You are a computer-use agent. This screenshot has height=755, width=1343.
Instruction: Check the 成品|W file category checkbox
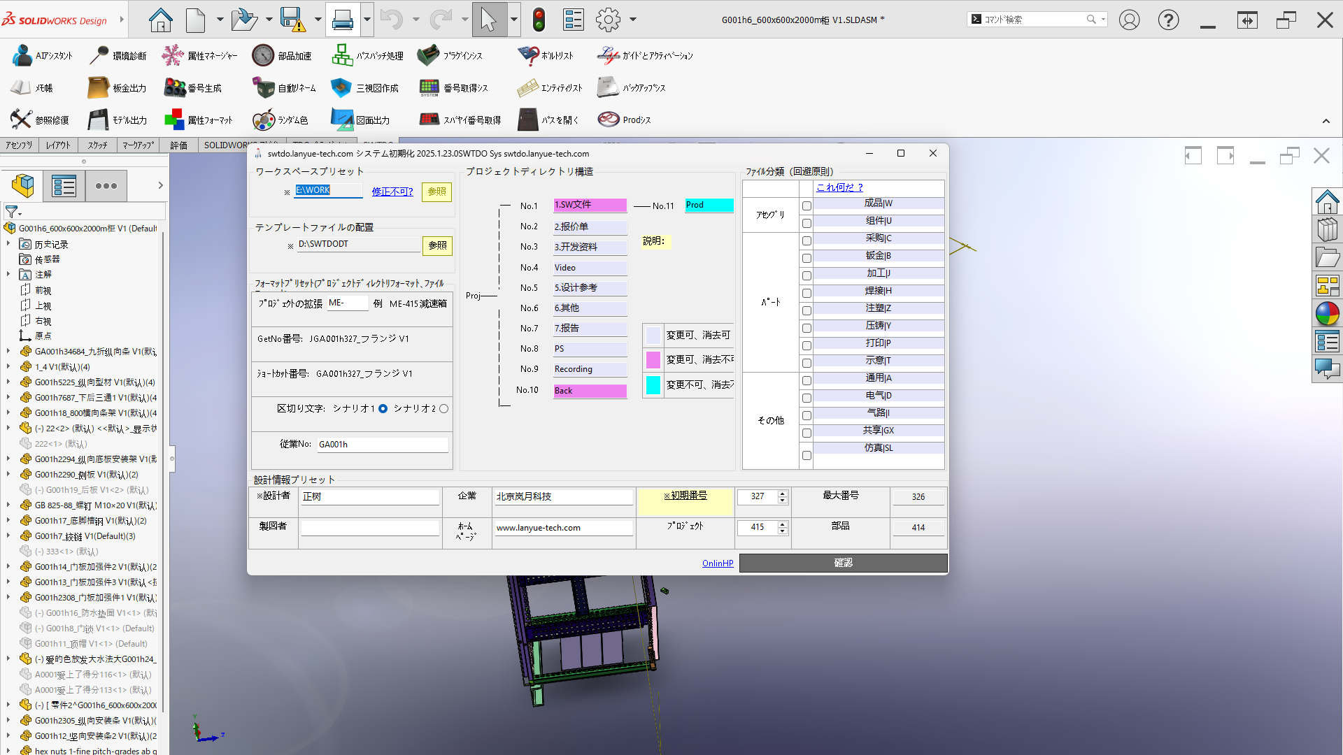click(x=806, y=206)
